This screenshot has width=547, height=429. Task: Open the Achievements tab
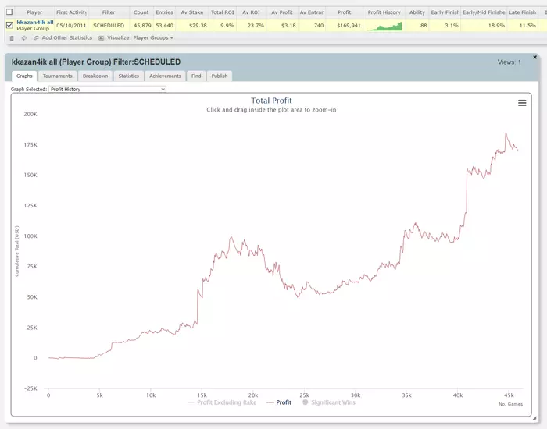pyautogui.click(x=165, y=76)
